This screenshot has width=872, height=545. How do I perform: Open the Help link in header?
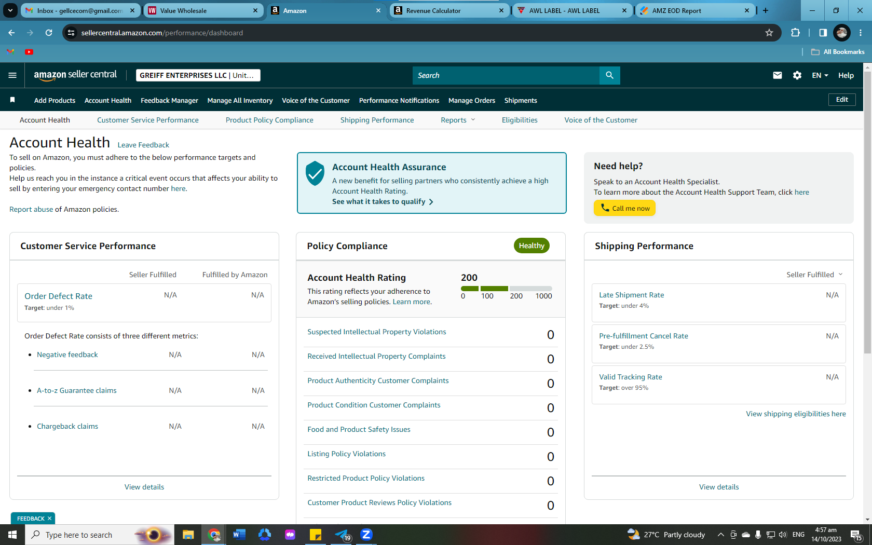point(846,75)
